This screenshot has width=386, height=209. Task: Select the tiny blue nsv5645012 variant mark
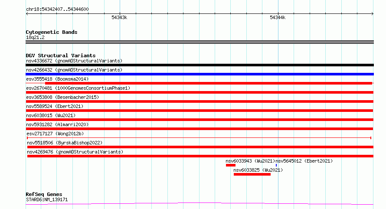(x=276, y=165)
